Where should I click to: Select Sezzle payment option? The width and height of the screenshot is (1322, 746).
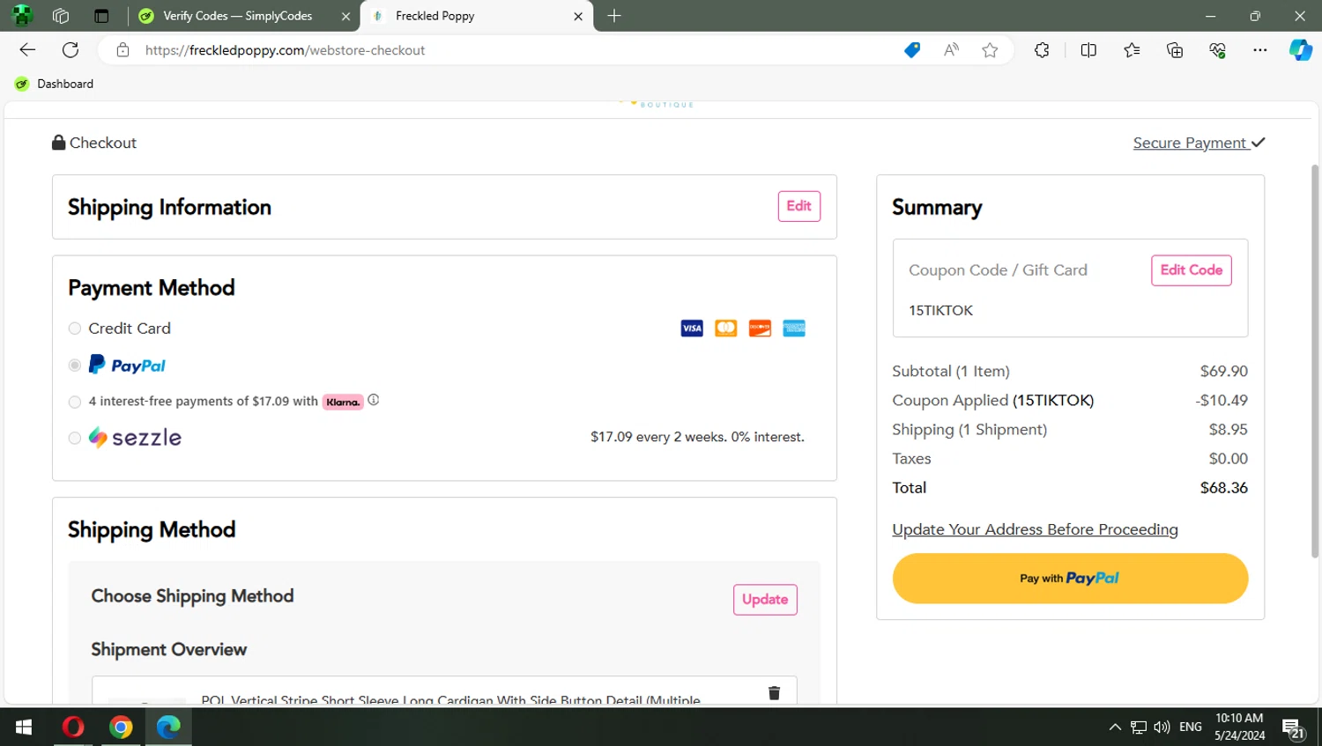coord(75,438)
